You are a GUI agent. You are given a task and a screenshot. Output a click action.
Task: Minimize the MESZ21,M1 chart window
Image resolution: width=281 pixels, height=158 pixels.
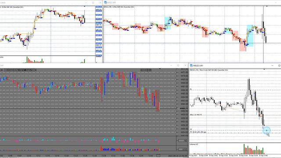point(272,66)
